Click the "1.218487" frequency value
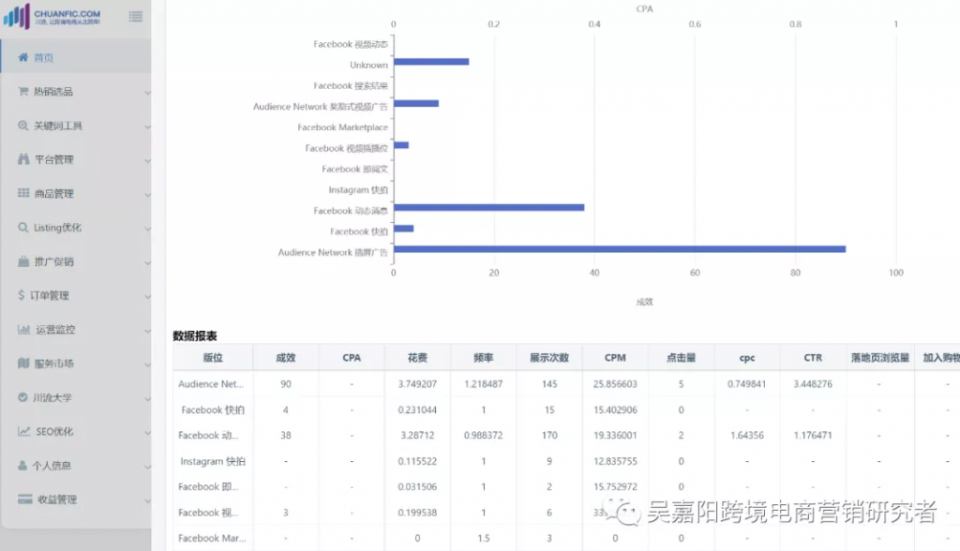Screen dimensions: 960x551 tap(484, 384)
